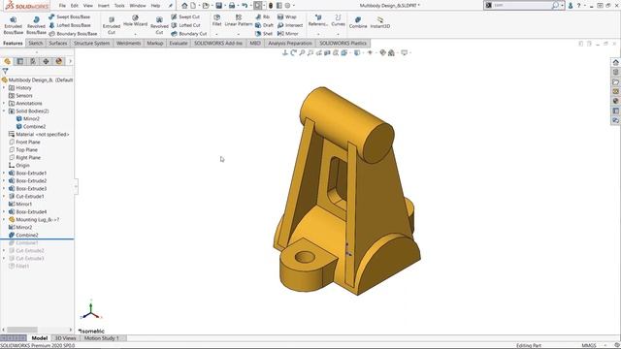This screenshot has height=349, width=621.
Task: Click the MMGS unit system in status bar
Action: click(x=589, y=345)
